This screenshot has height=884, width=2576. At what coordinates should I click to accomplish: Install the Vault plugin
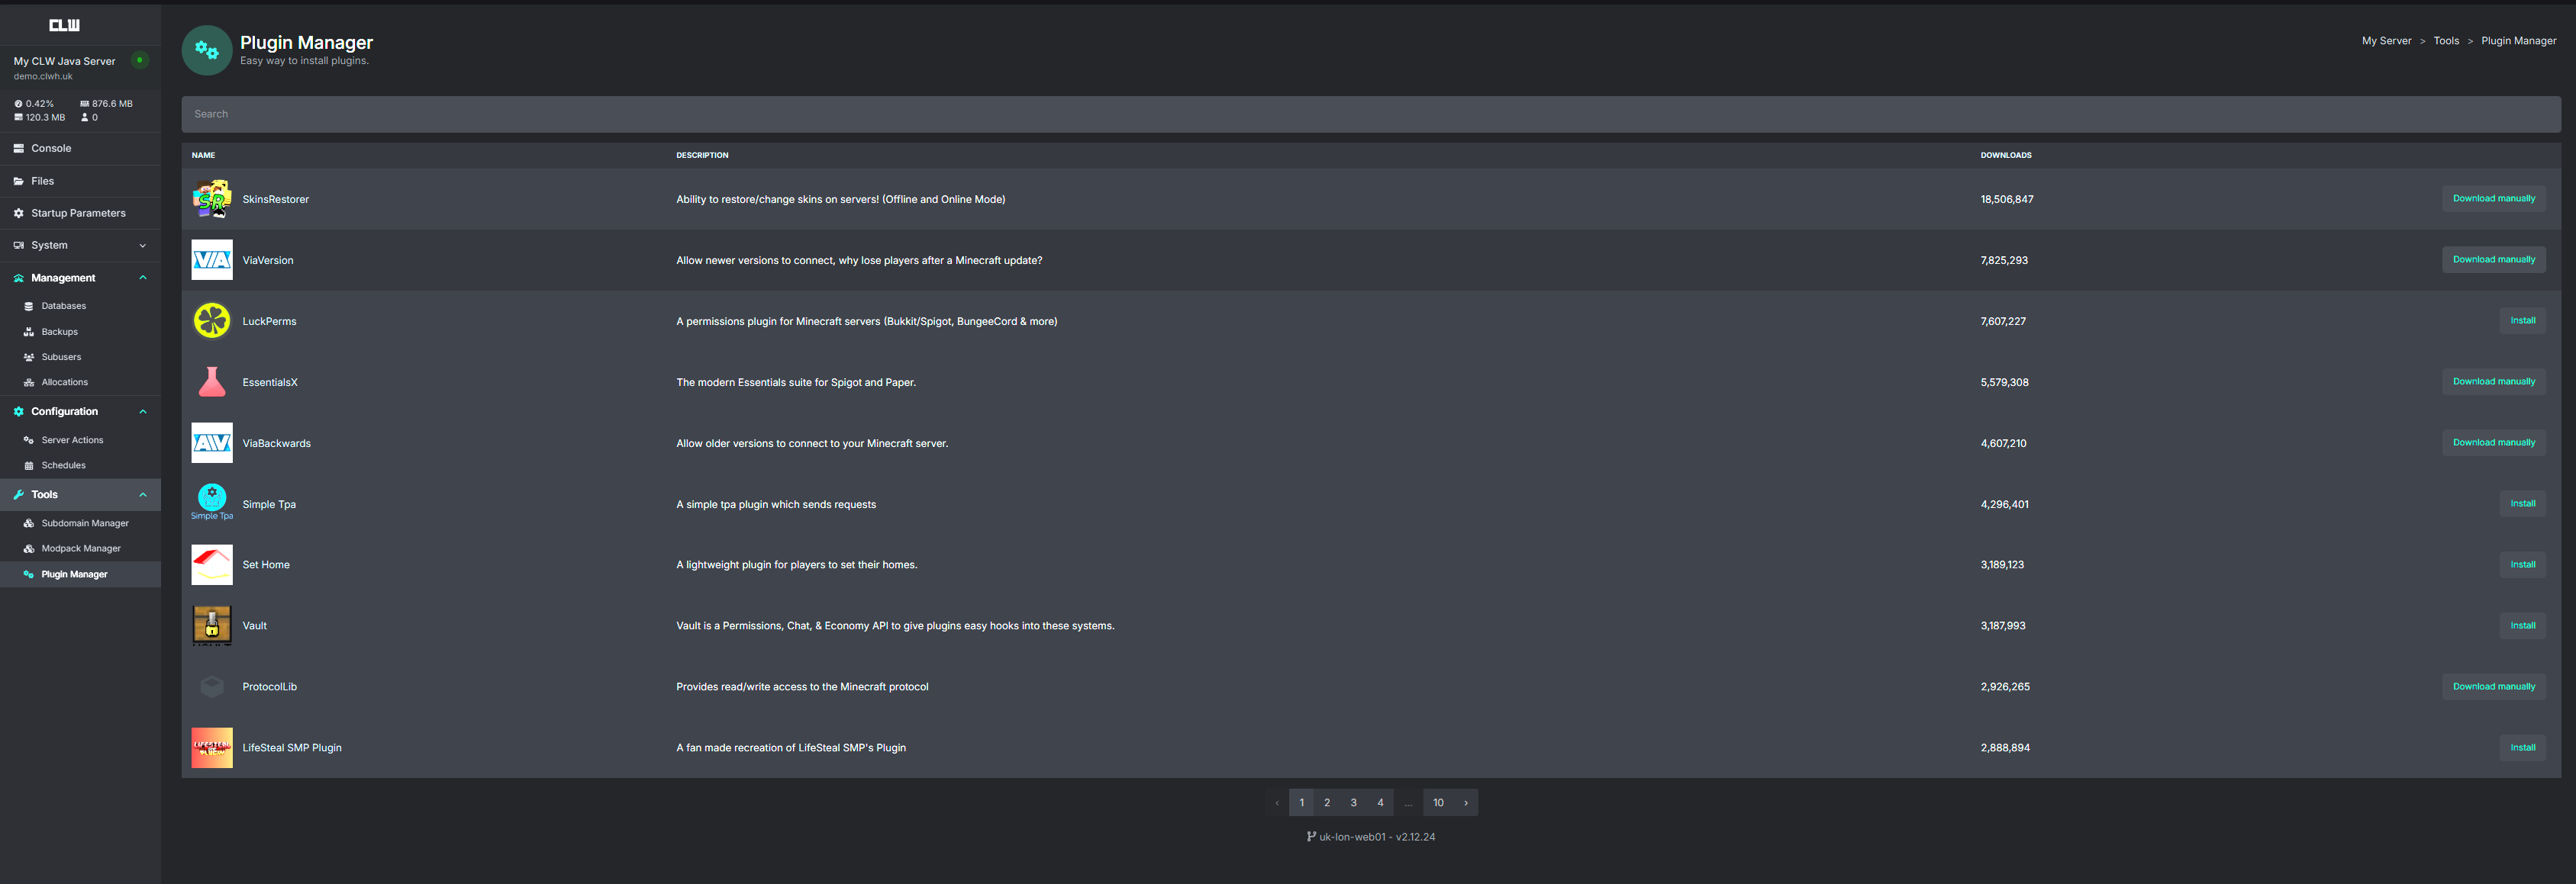pos(2522,625)
